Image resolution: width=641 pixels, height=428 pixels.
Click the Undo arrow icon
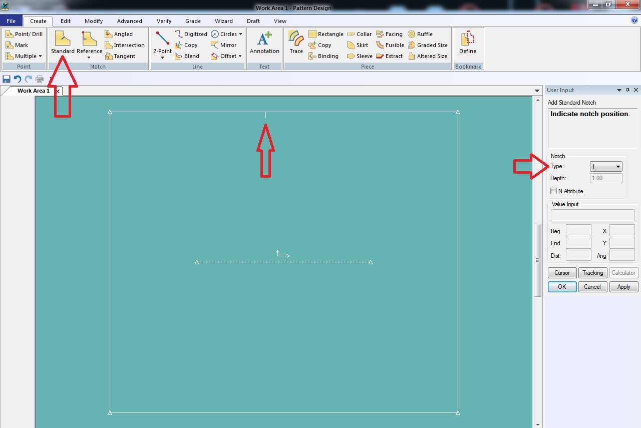tap(18, 79)
